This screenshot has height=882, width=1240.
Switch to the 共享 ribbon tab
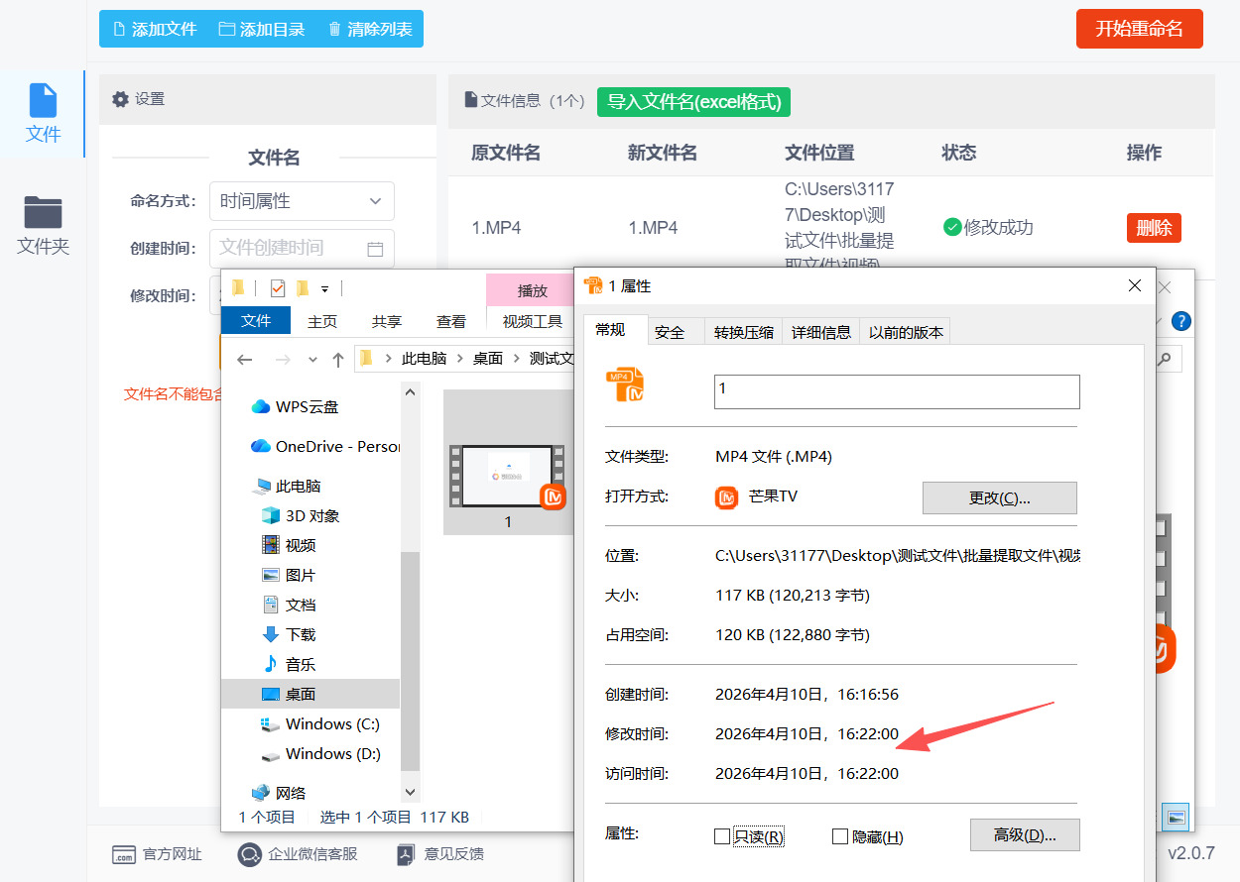(387, 320)
